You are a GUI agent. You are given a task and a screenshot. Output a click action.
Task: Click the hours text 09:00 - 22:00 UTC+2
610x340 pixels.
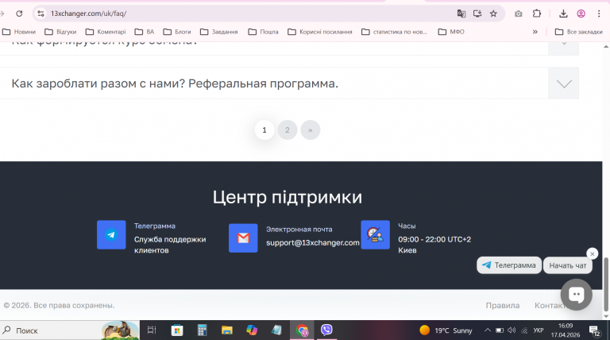[434, 239]
